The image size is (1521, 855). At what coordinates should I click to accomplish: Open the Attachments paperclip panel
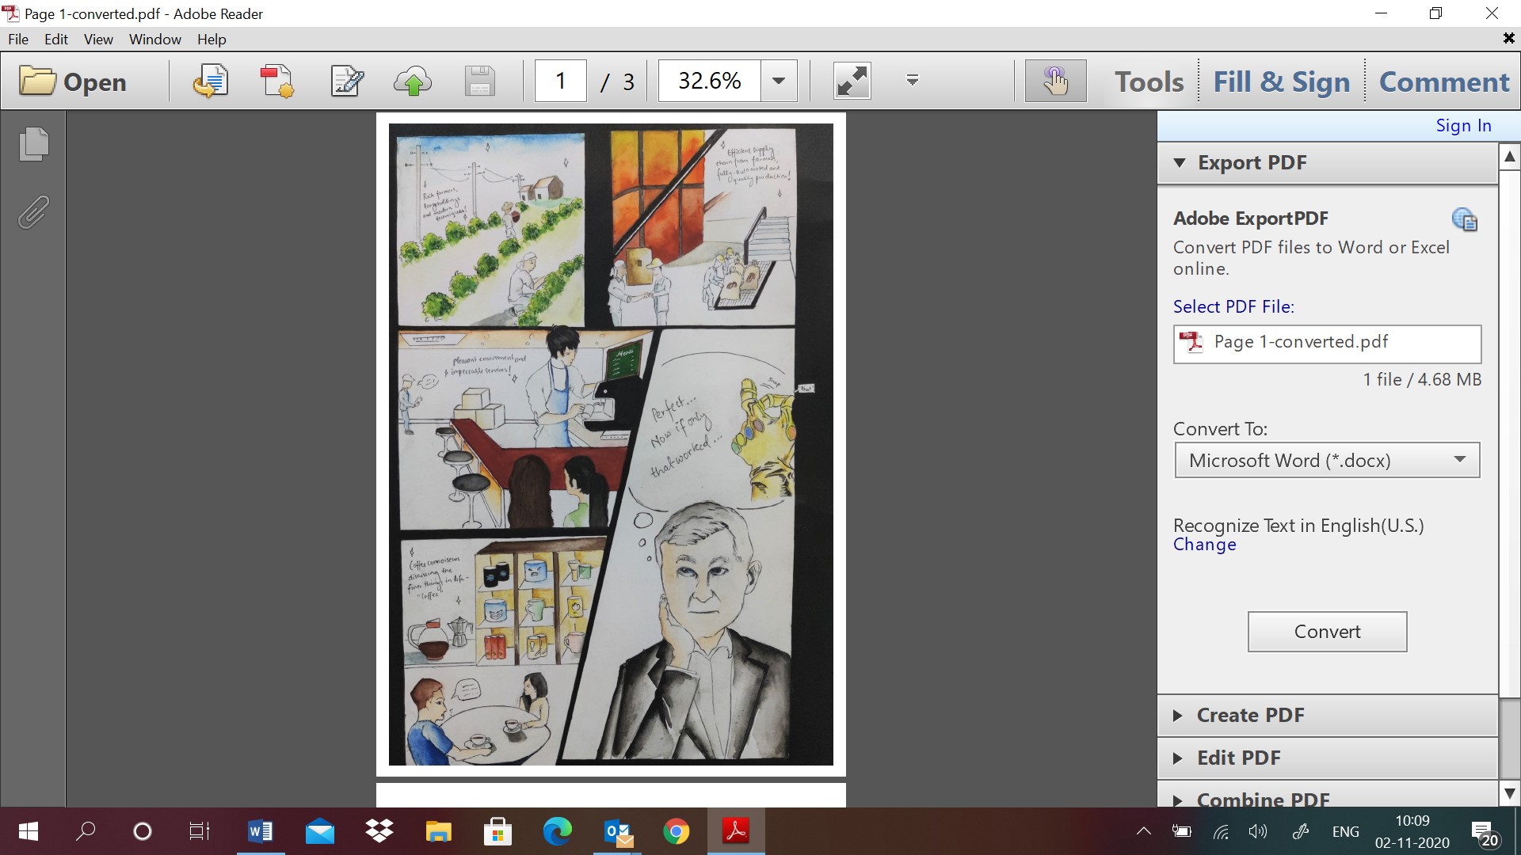33,212
